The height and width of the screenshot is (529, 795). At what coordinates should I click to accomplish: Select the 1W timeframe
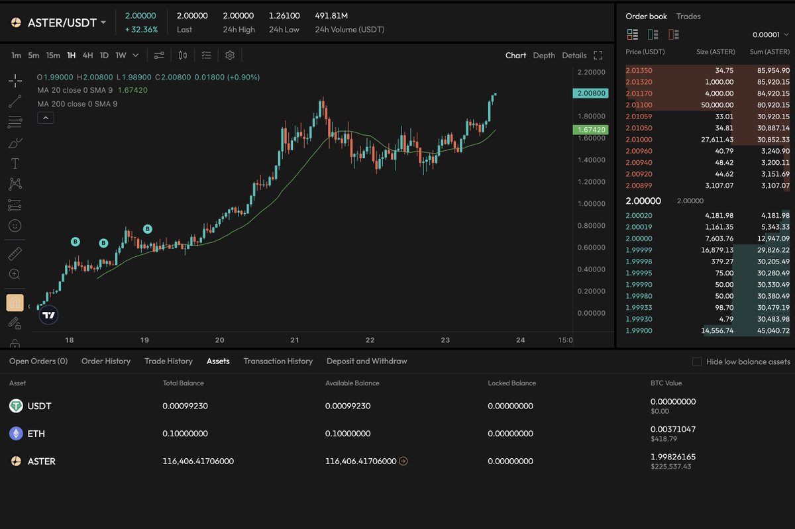click(x=121, y=56)
